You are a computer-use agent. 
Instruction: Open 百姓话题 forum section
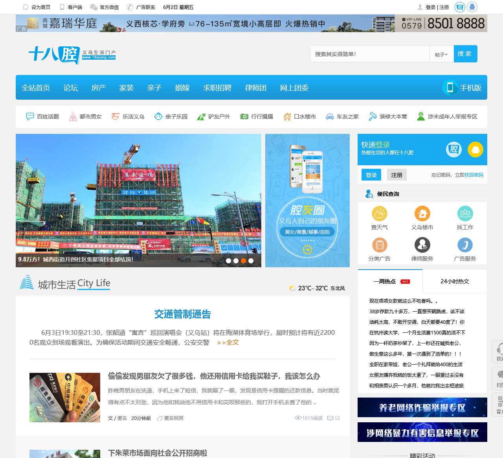click(x=42, y=117)
